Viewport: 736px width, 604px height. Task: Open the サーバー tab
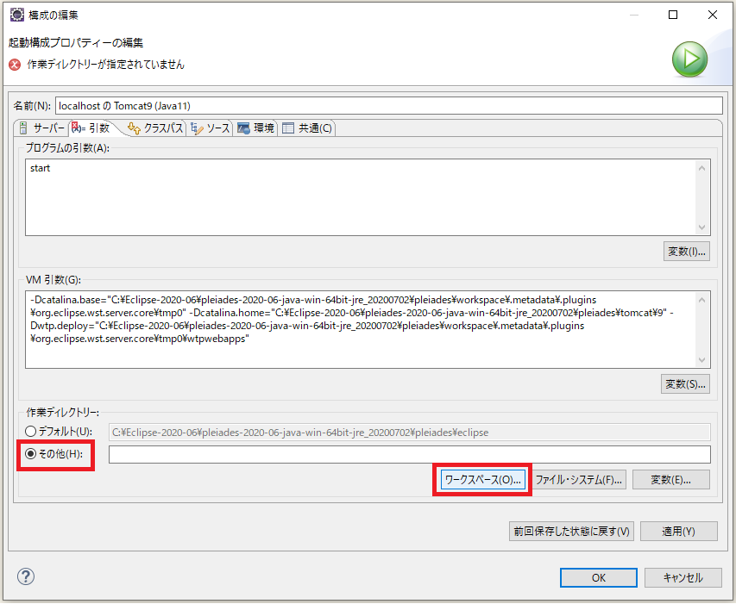point(42,128)
